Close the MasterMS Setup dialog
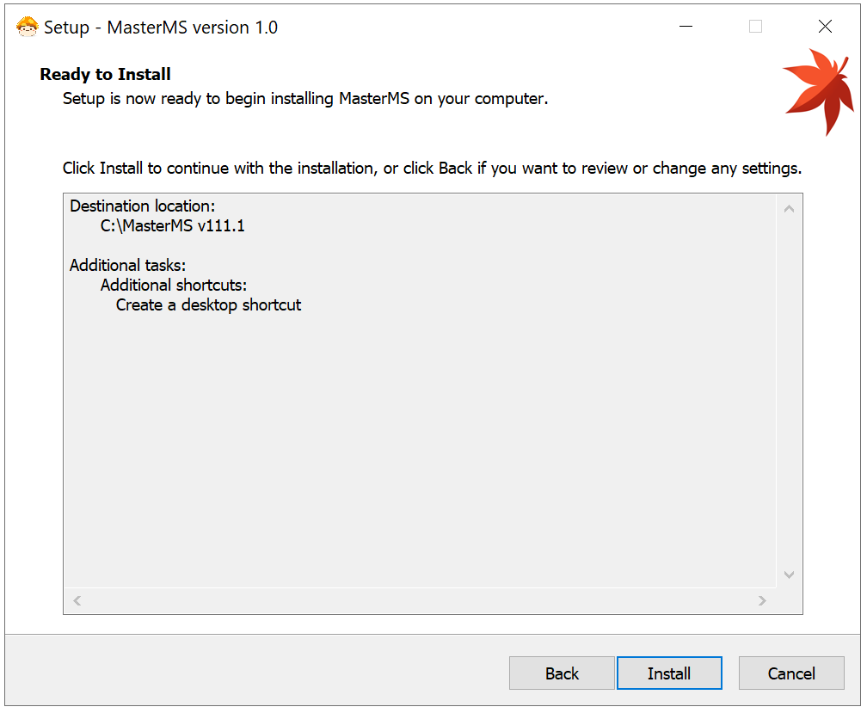867x713 pixels. click(x=825, y=27)
